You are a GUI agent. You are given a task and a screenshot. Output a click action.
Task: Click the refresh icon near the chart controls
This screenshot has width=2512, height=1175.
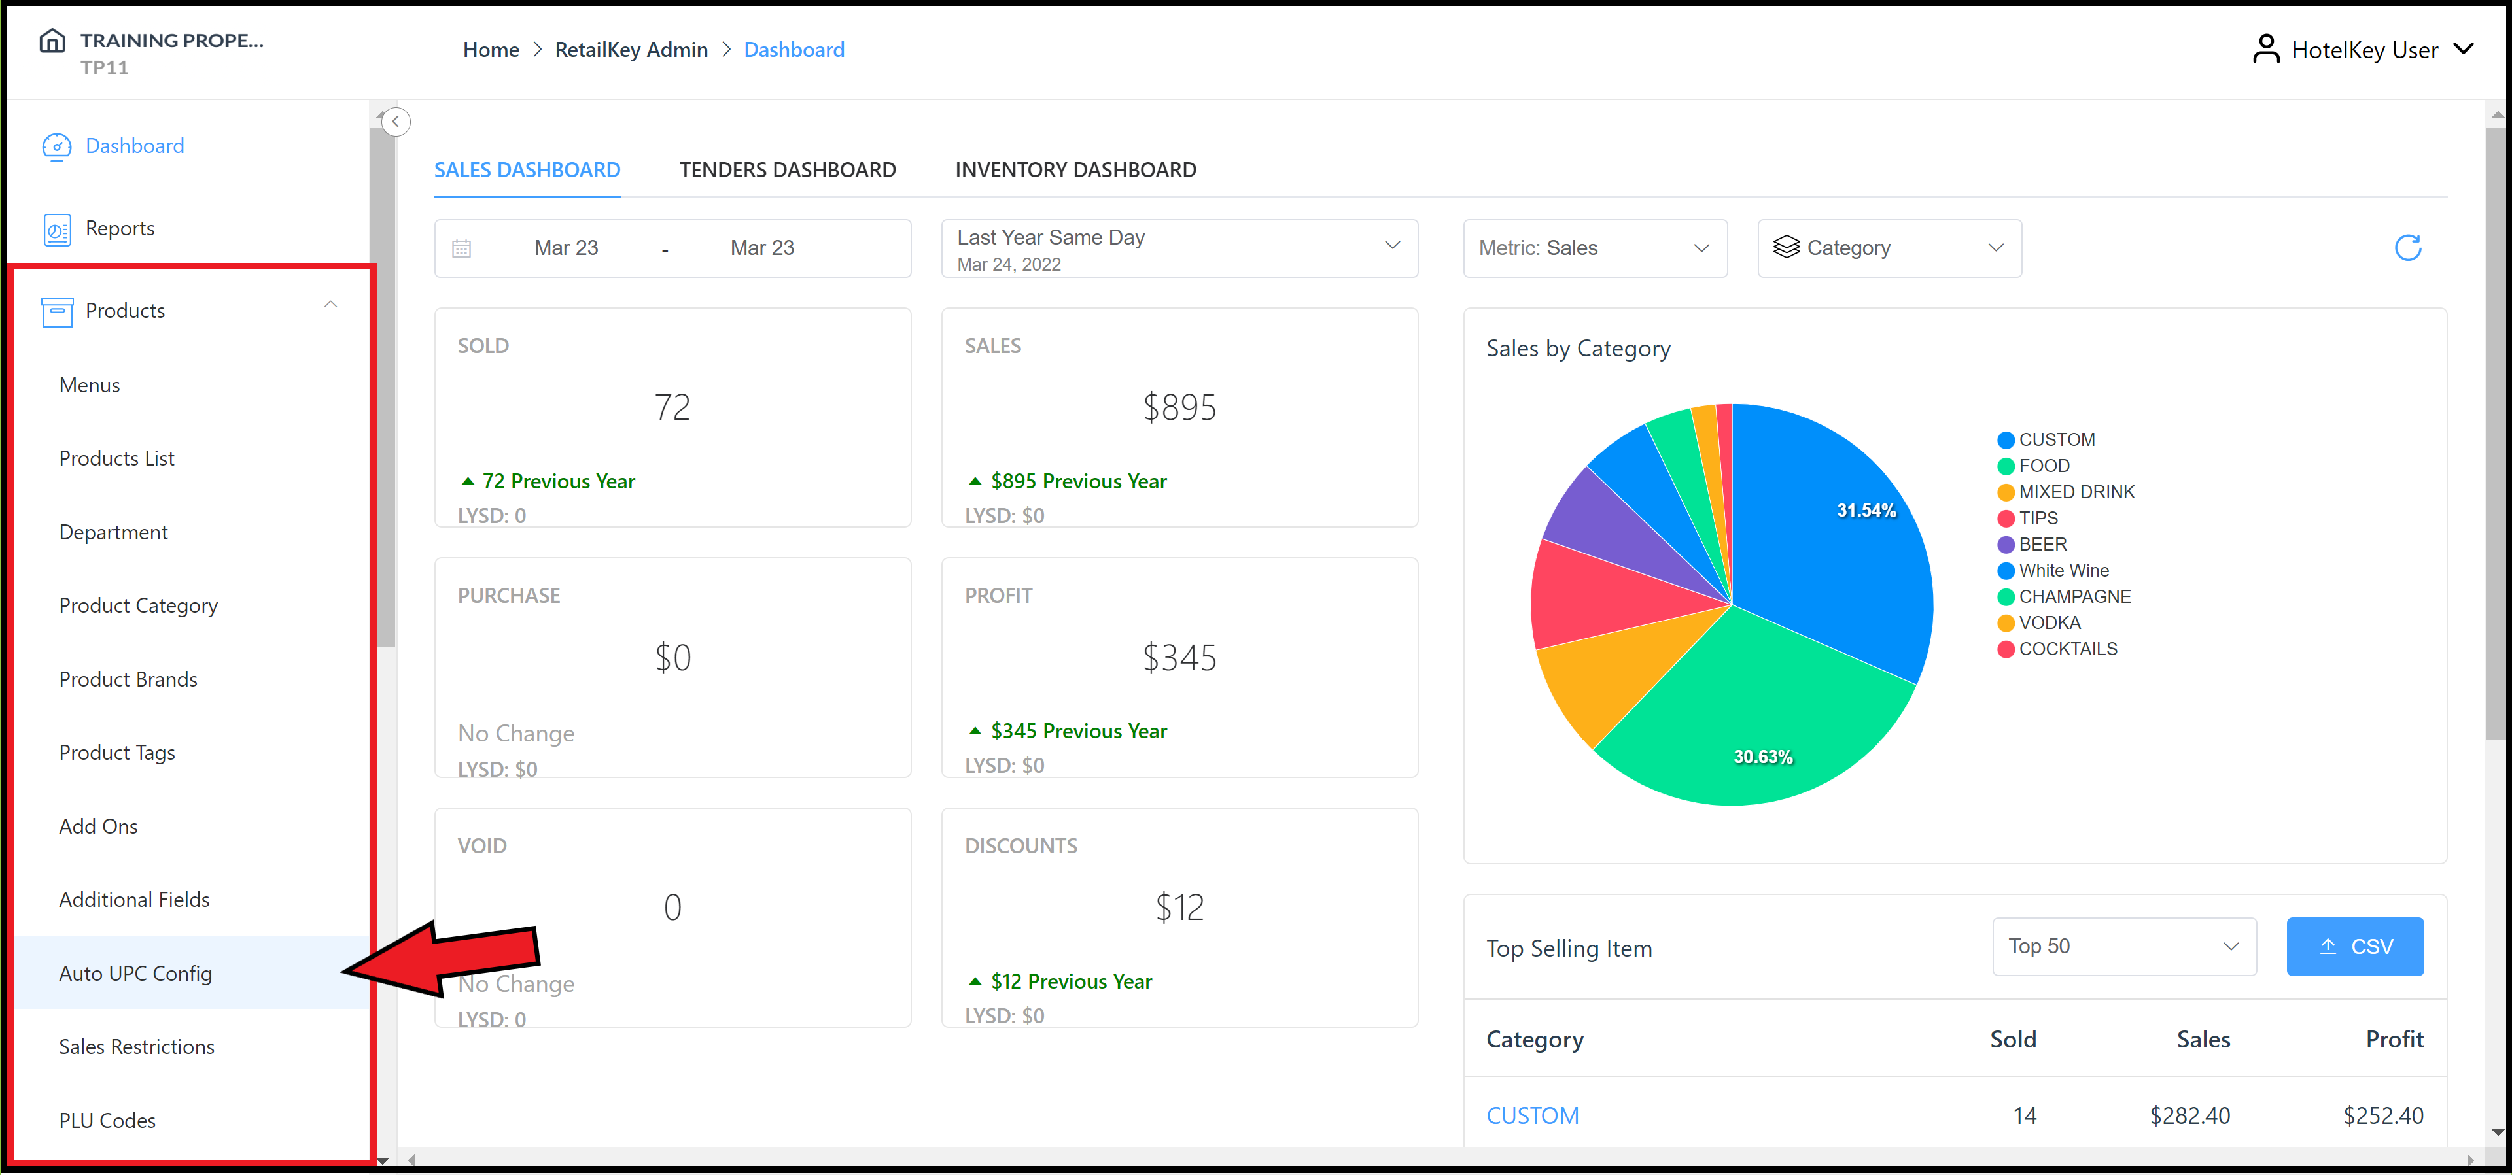2407,248
